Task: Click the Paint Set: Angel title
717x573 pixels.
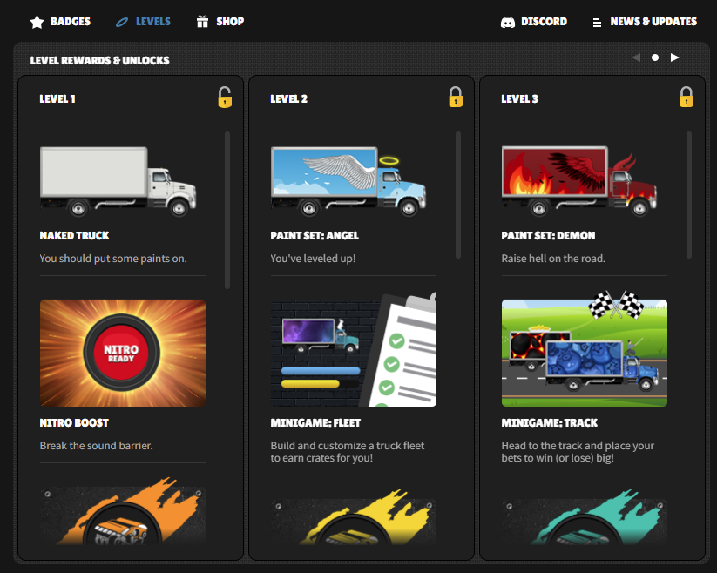Action: [x=315, y=235]
